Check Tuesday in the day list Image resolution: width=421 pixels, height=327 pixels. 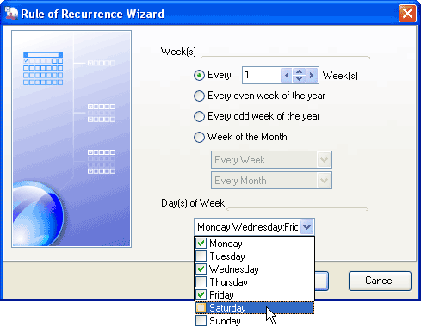point(201,256)
